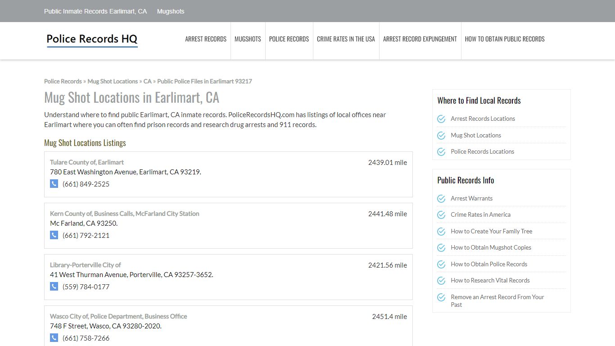Open Mug Shot Locations sidebar link
615x346 pixels.
click(476, 135)
